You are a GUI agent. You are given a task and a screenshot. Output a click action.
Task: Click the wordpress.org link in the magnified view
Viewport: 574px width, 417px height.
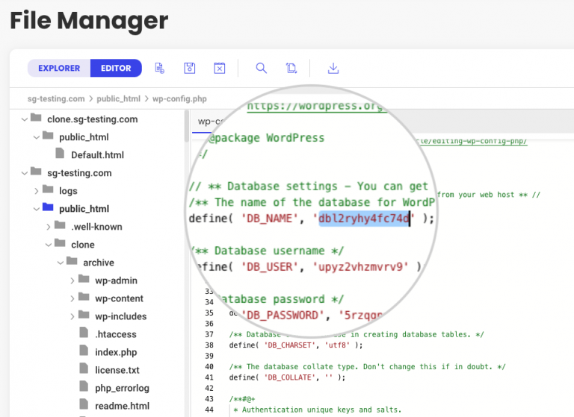click(x=317, y=106)
